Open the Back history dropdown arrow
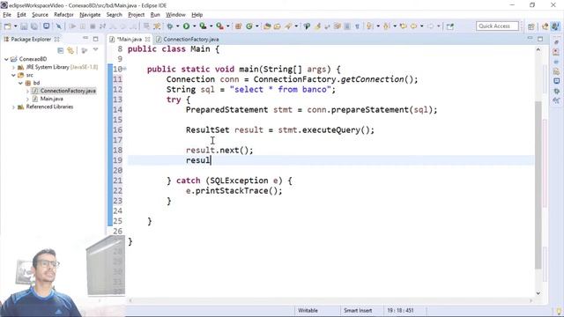The image size is (564, 317). pos(421,26)
